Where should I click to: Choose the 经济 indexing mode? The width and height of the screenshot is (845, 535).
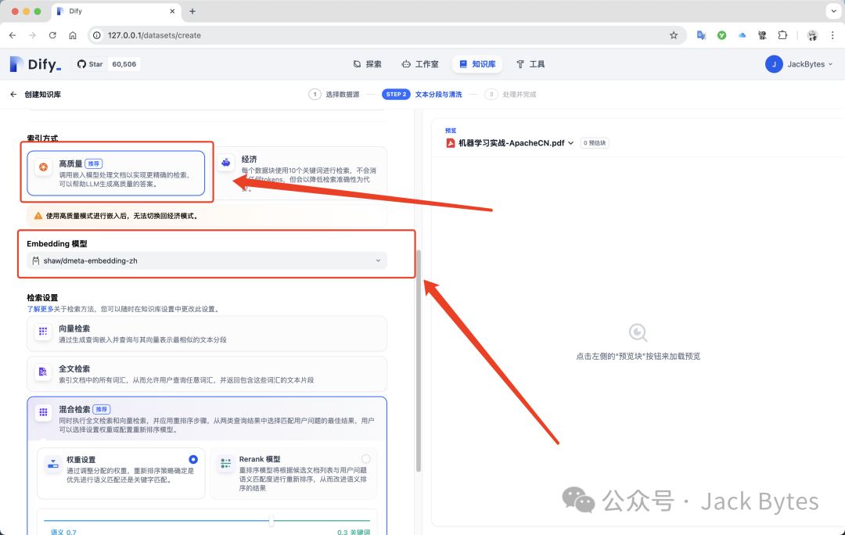click(302, 173)
